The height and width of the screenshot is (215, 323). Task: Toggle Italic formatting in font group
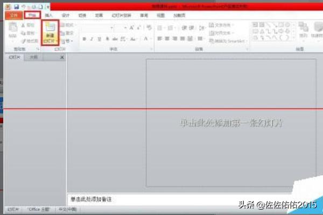pyautogui.click(x=92, y=39)
